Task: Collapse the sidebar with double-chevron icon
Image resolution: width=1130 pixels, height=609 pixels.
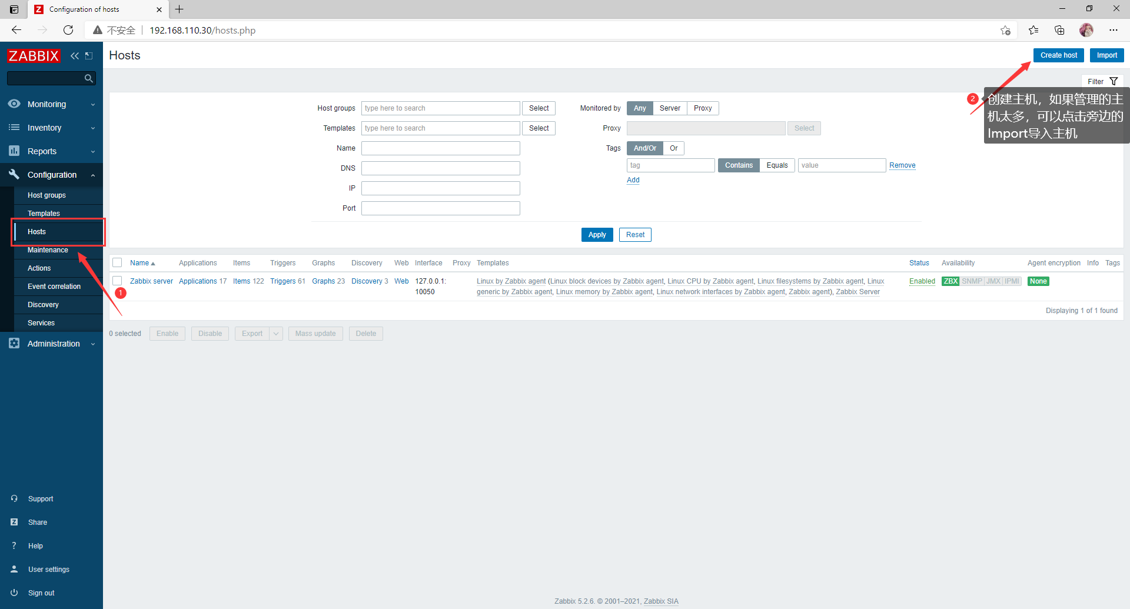Action: click(x=74, y=56)
